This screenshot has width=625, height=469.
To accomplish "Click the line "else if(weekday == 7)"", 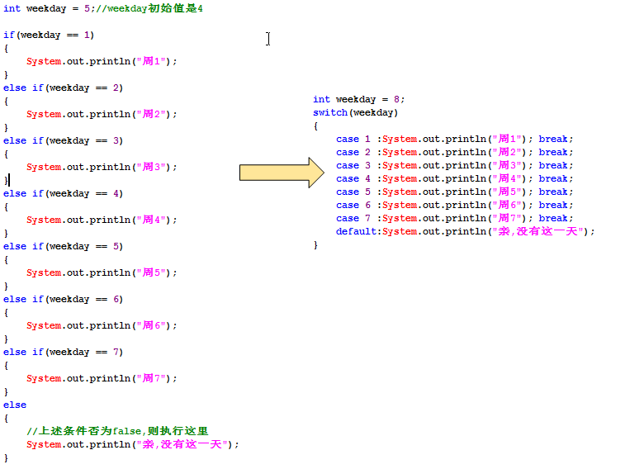I will click(63, 353).
